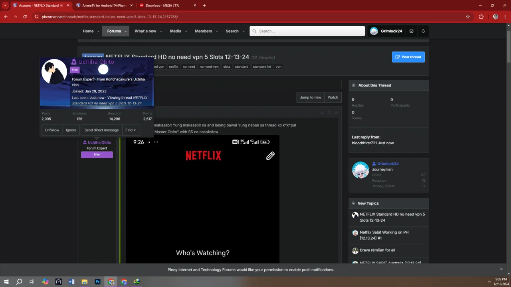
Task: Click Grimlock24's avatar in the sidebar
Action: 360,170
